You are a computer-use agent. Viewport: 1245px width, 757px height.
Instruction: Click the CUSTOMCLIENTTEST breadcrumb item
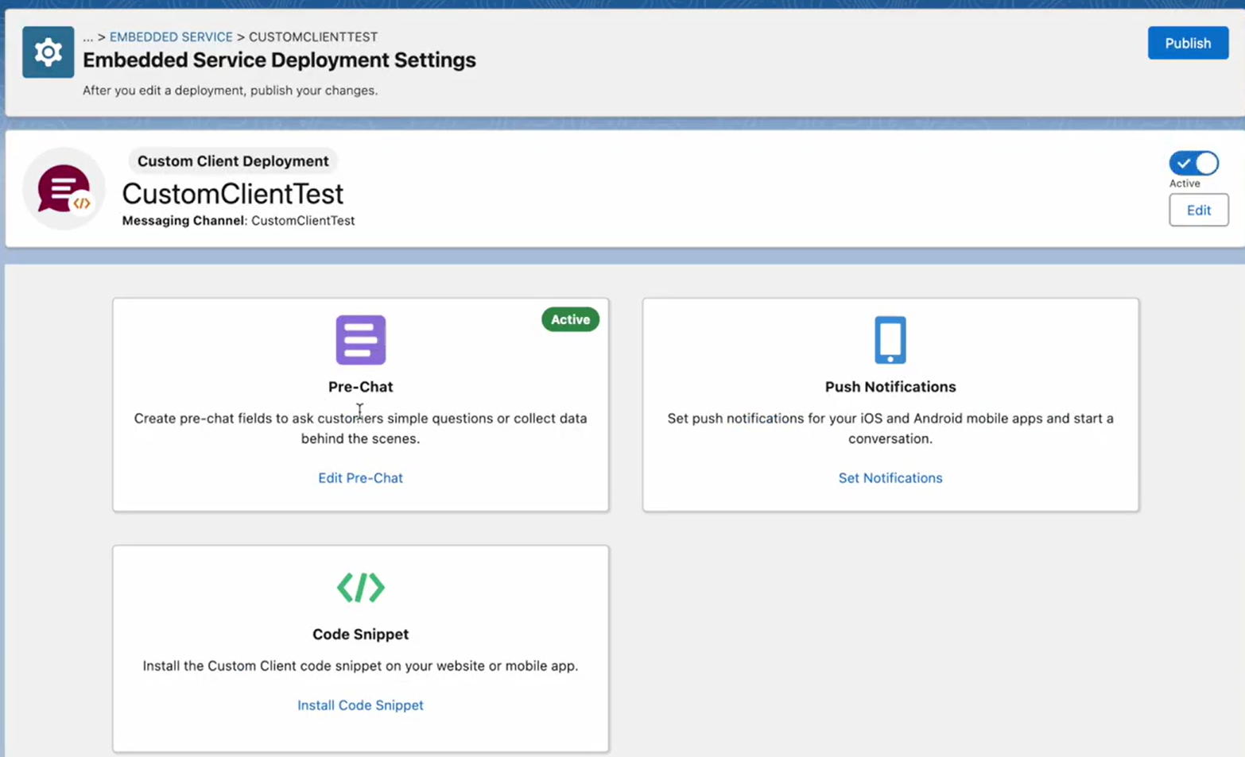pyautogui.click(x=312, y=37)
